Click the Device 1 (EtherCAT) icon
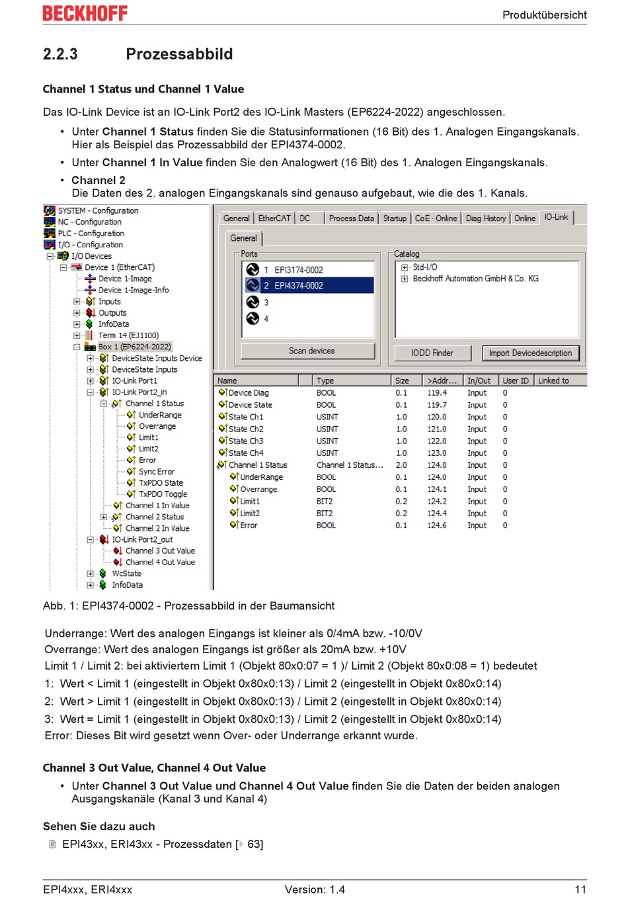628x906 pixels. (77, 267)
